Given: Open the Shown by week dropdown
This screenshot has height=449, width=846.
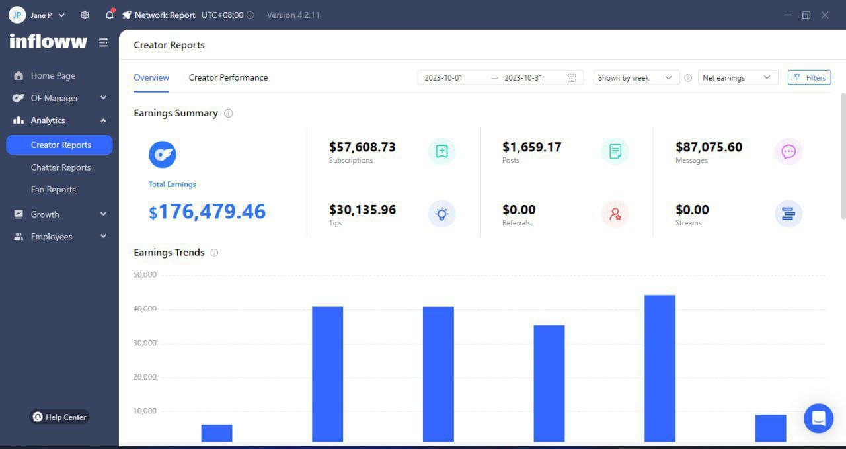Looking at the screenshot, I should pyautogui.click(x=635, y=77).
